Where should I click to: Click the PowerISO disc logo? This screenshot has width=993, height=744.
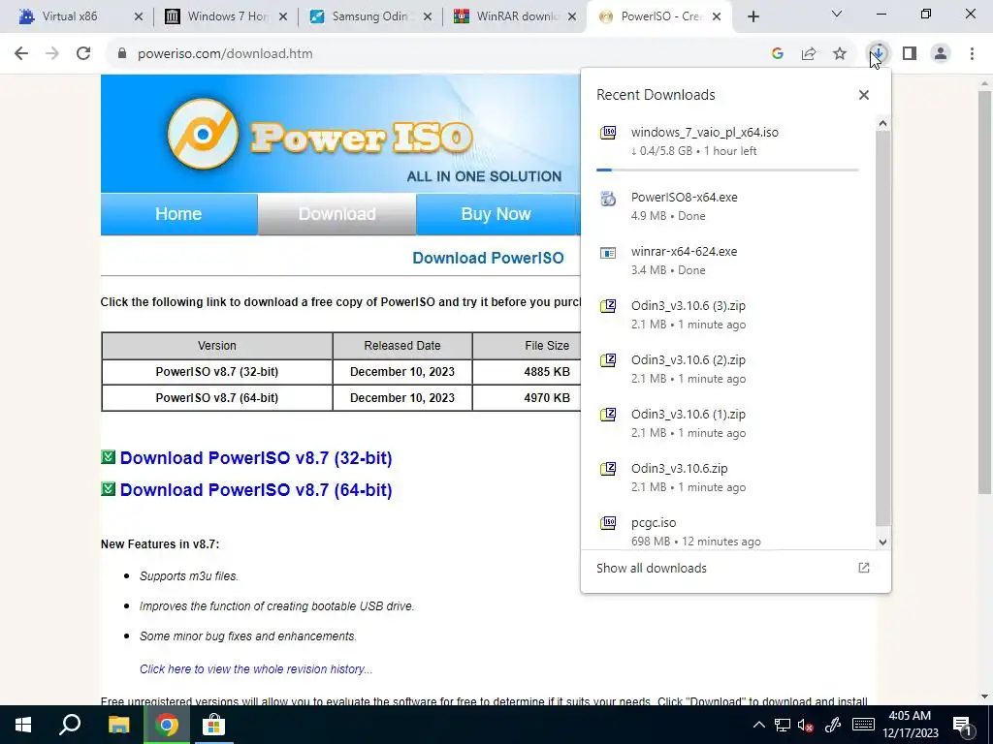click(x=203, y=134)
